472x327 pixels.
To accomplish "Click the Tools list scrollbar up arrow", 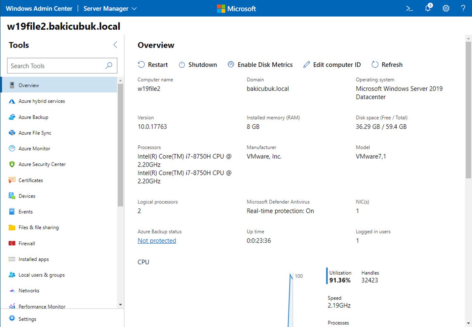I will coord(120,81).
